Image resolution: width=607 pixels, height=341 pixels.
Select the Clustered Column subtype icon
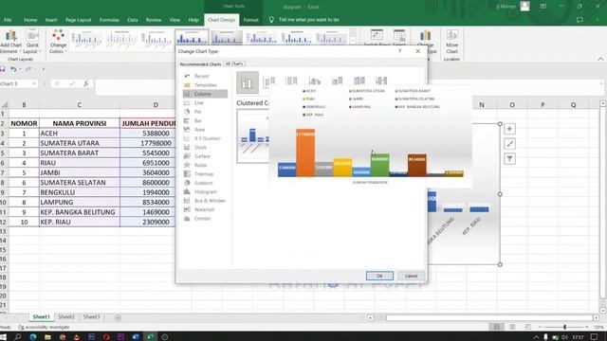click(x=248, y=82)
